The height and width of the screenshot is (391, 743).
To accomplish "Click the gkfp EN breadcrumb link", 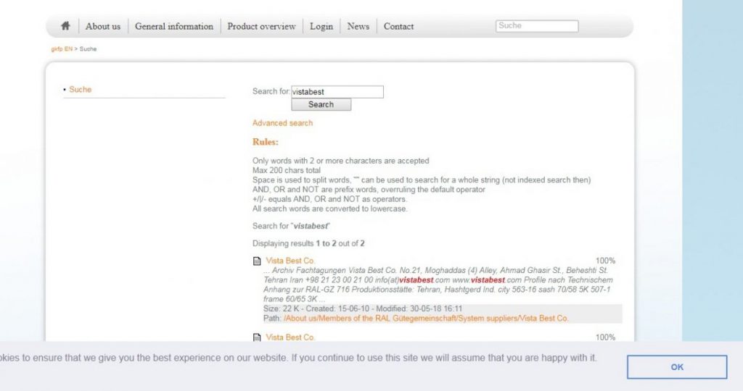I will click(61, 49).
